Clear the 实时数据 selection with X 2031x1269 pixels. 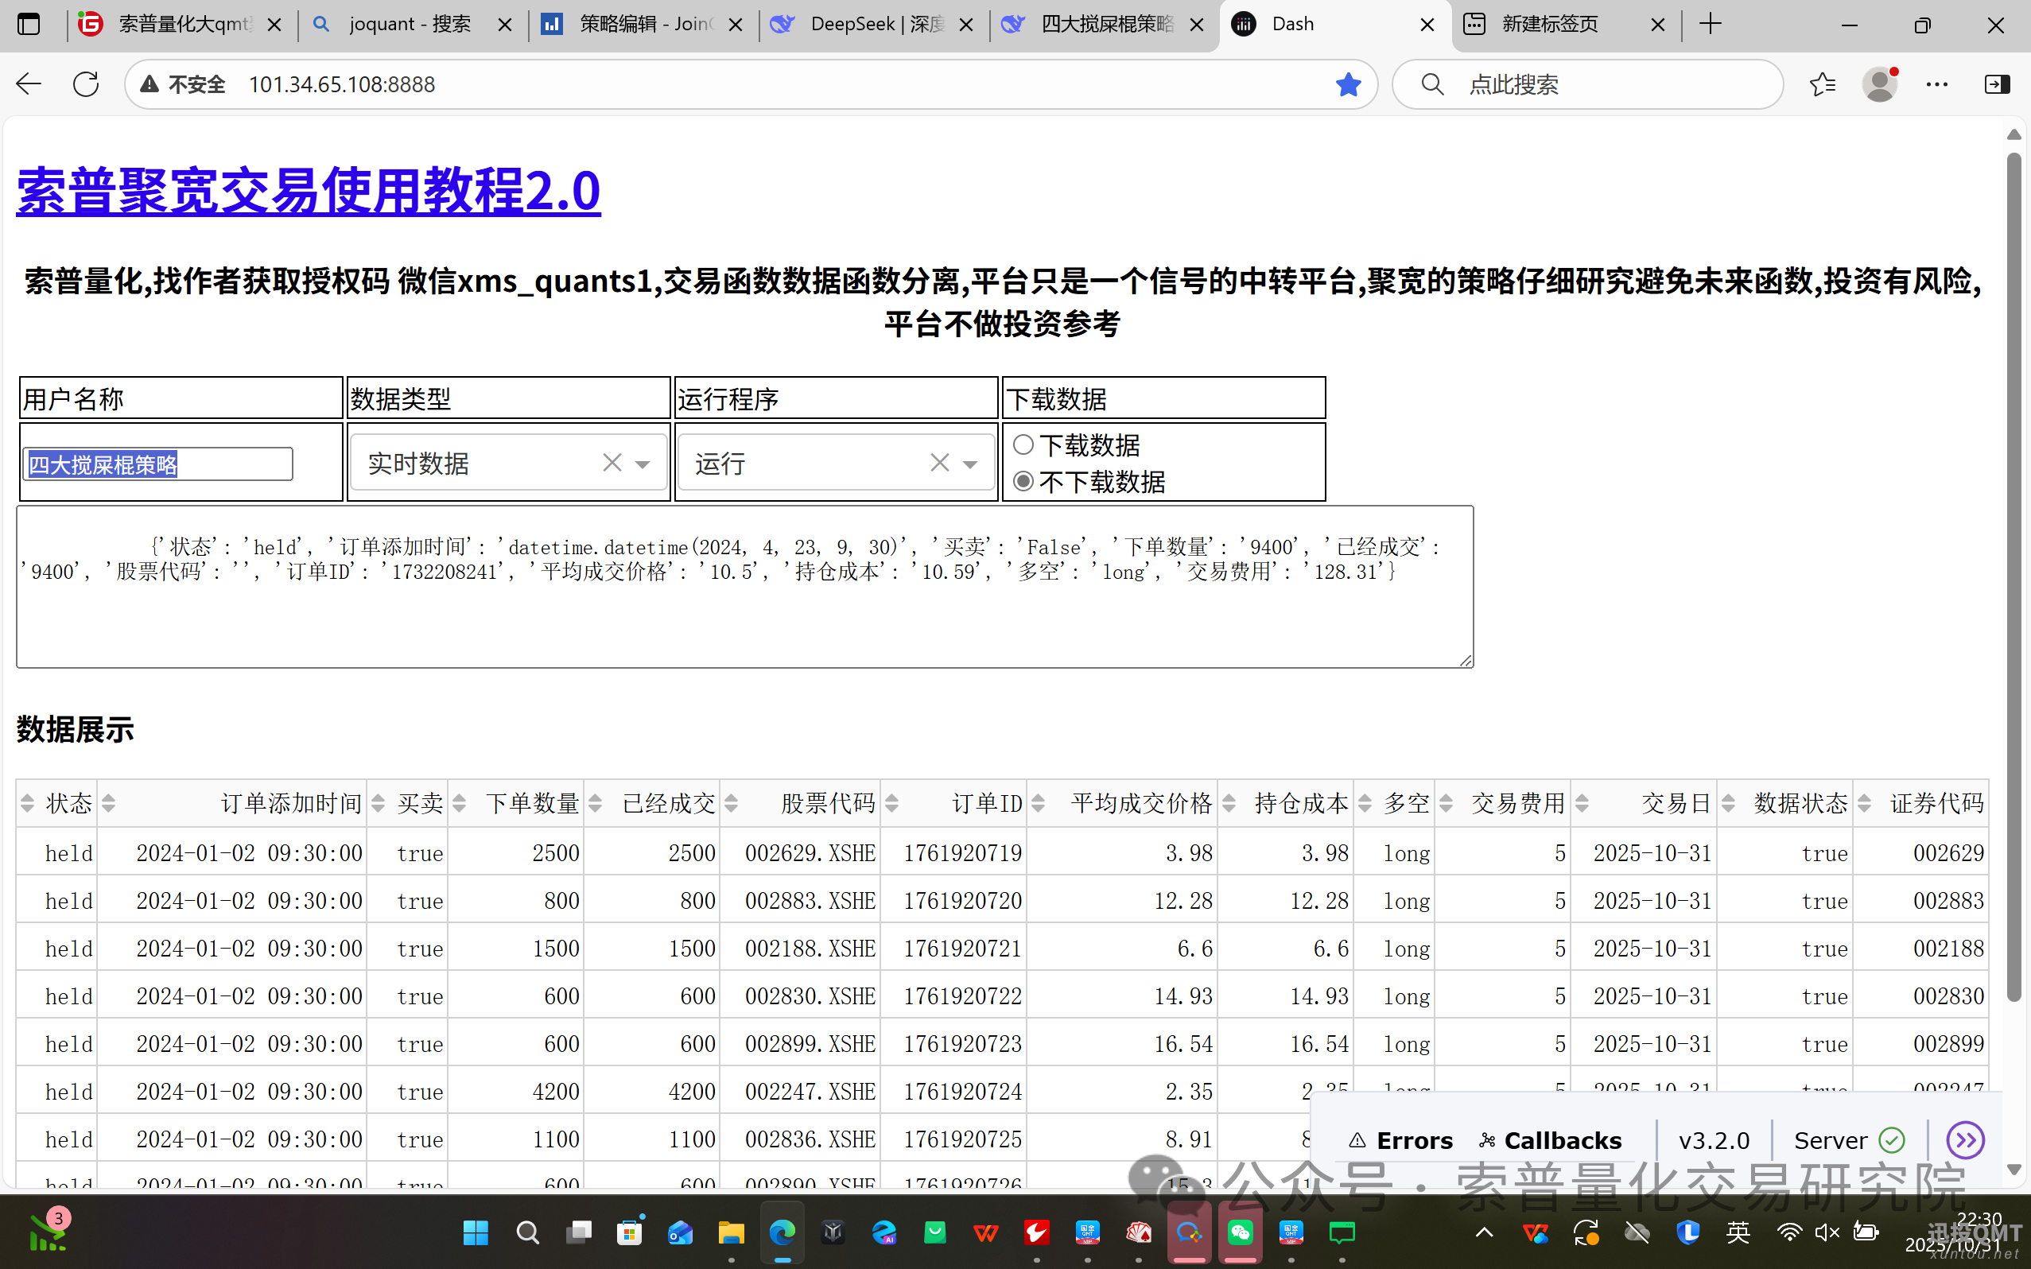(x=612, y=464)
